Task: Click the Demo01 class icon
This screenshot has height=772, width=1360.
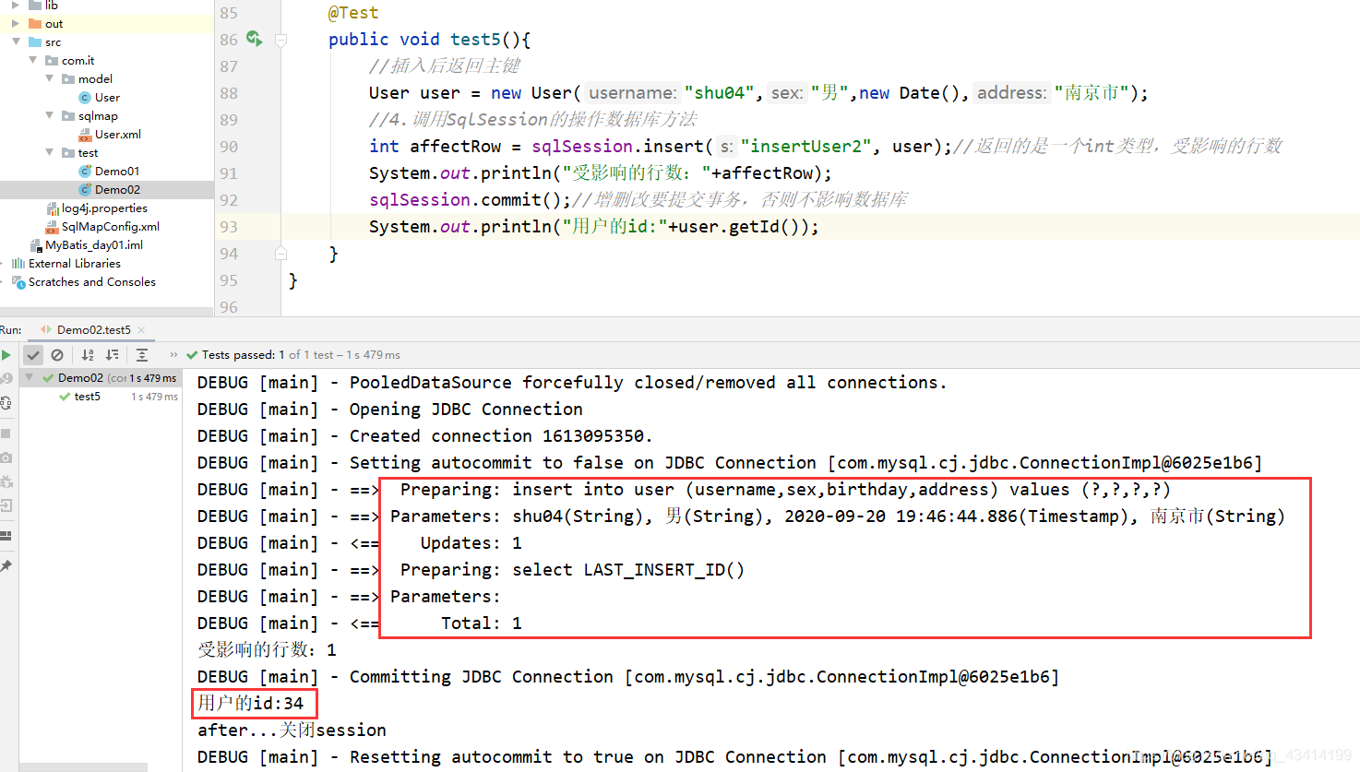Action: click(x=85, y=172)
